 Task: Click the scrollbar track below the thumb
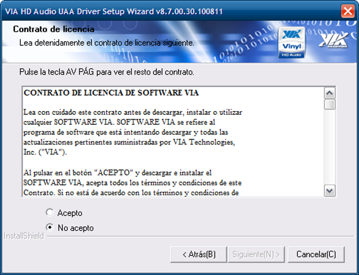329,147
